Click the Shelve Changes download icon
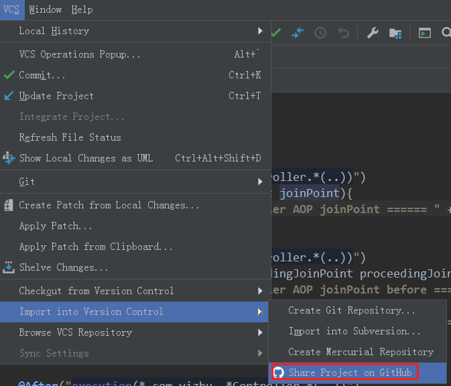 tap(9, 267)
